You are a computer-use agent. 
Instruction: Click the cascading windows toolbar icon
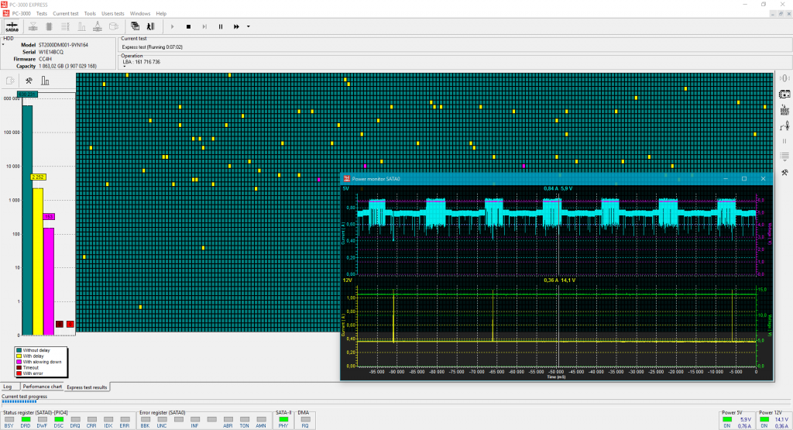click(x=135, y=26)
